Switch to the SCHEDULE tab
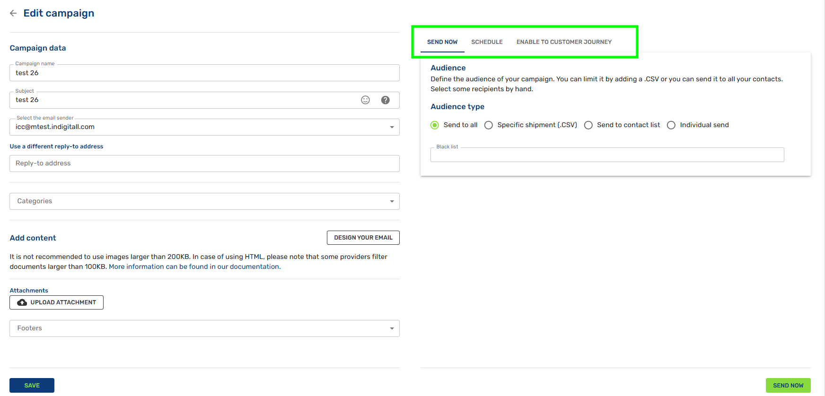The width and height of the screenshot is (825, 396). (x=487, y=42)
